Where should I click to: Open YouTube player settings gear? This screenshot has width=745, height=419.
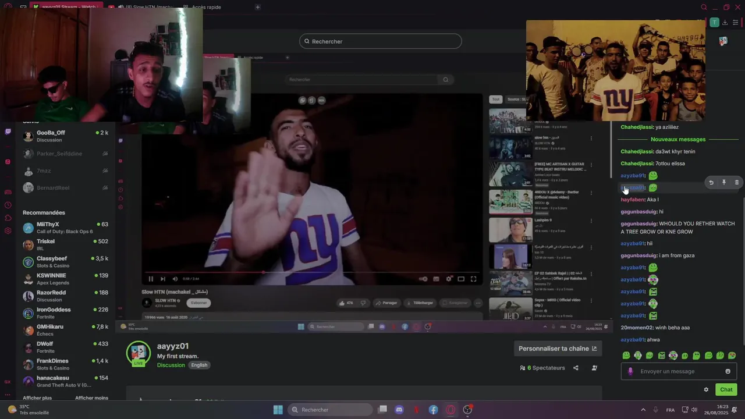pyautogui.click(x=449, y=279)
